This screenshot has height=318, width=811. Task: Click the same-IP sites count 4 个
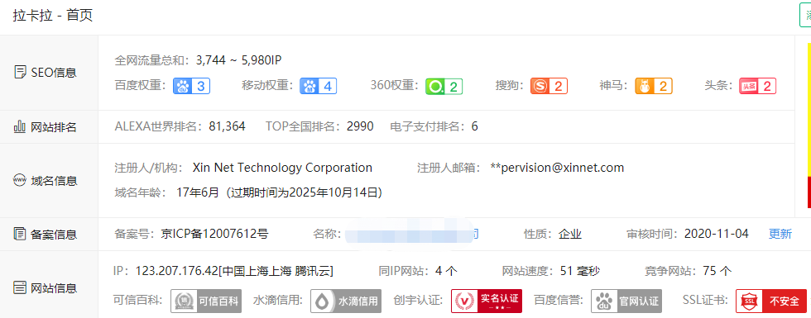tap(446, 271)
